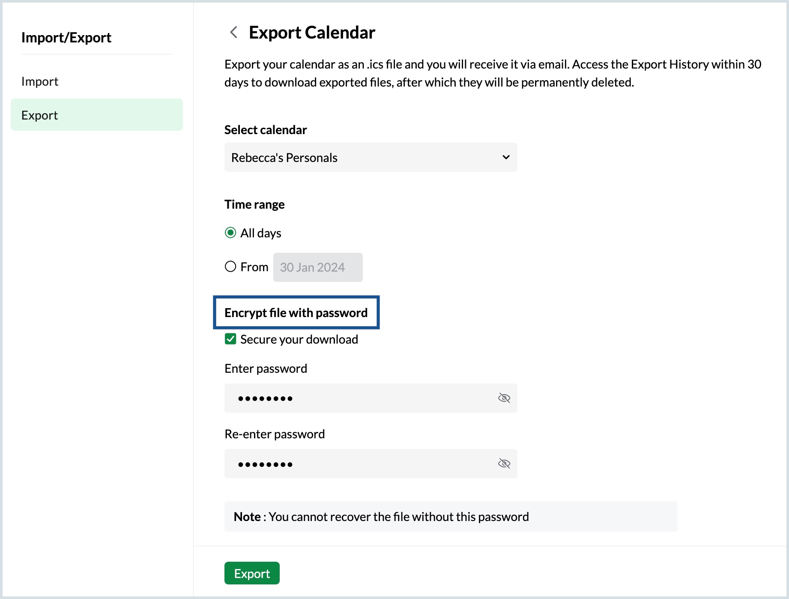
Task: Click the 30 Jan 2024 date field
Action: 317,267
